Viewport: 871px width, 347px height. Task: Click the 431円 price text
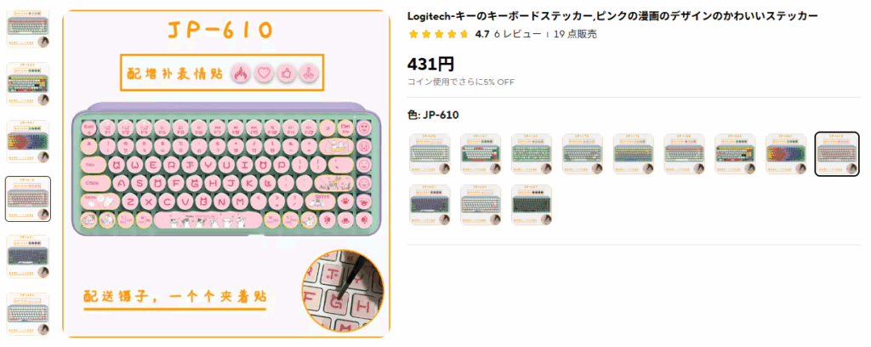tap(431, 65)
